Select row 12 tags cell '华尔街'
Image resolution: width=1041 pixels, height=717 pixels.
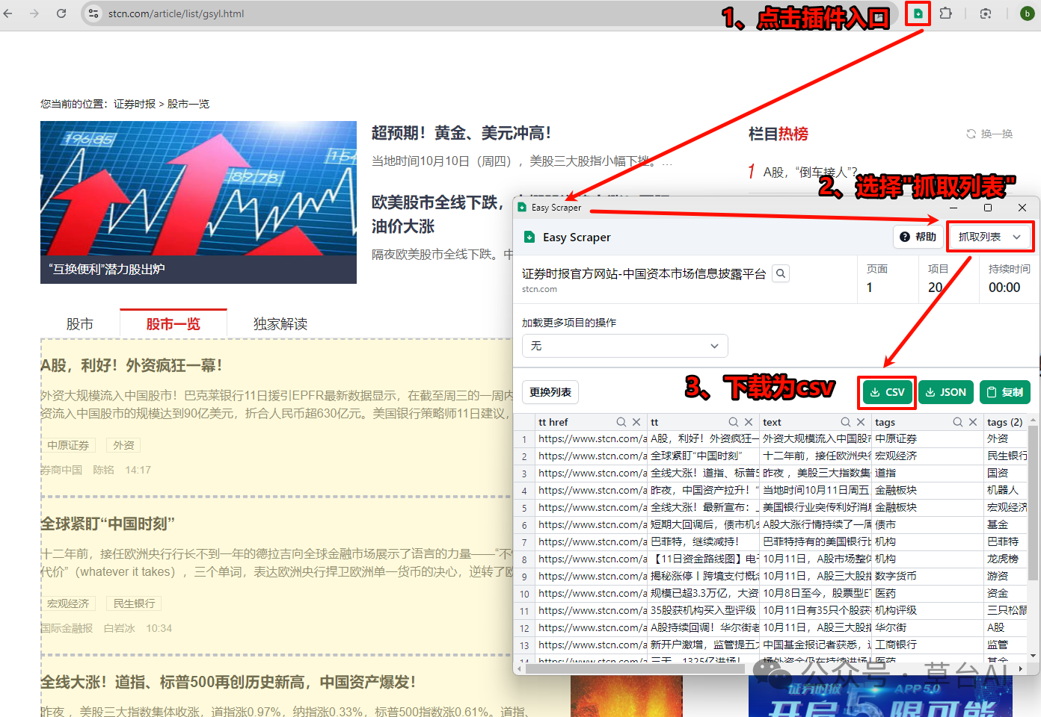pos(927,628)
